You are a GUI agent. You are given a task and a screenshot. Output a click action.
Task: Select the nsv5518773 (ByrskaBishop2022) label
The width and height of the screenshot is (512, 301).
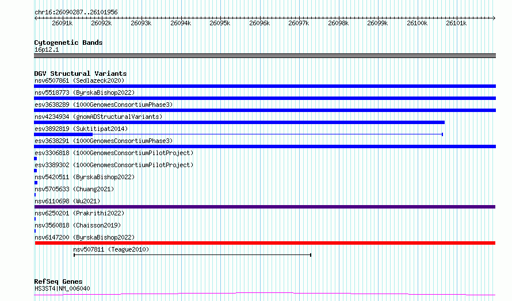click(85, 92)
